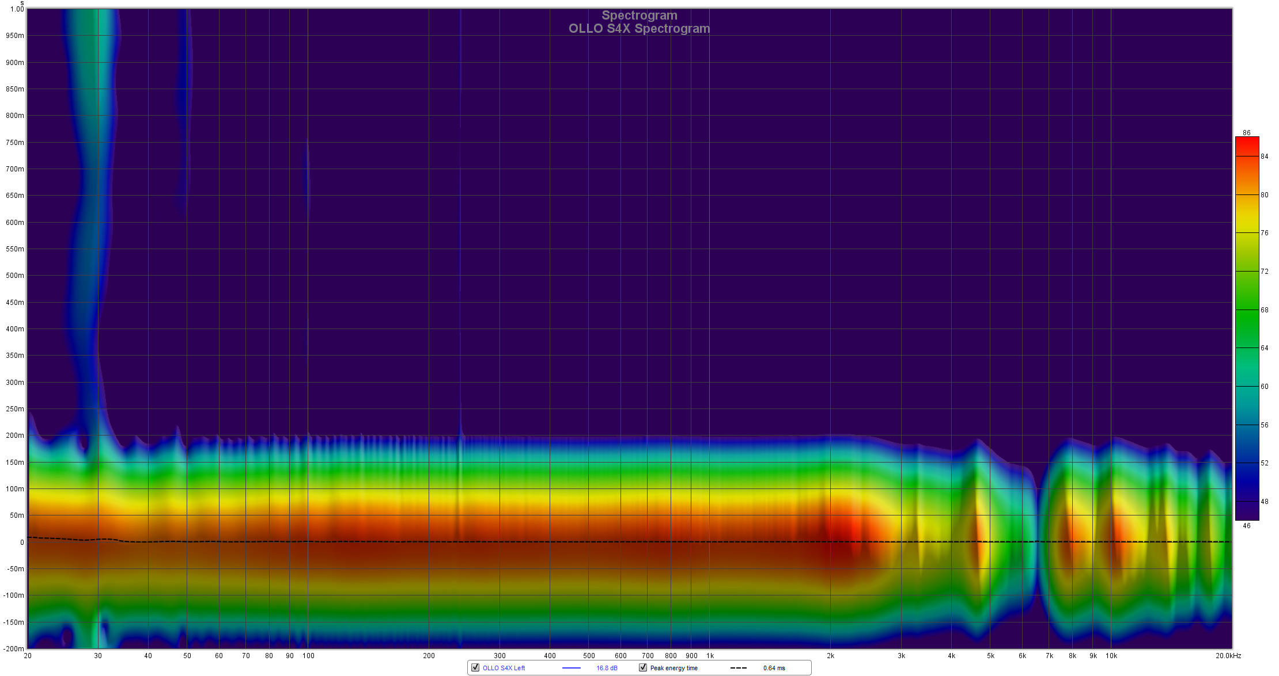
Task: Click the red top of the color scale
Action: (1247, 144)
